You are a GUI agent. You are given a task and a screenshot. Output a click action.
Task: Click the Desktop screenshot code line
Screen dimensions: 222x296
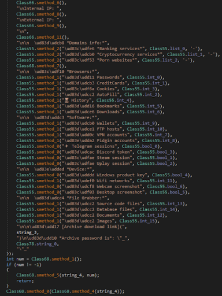103,193
